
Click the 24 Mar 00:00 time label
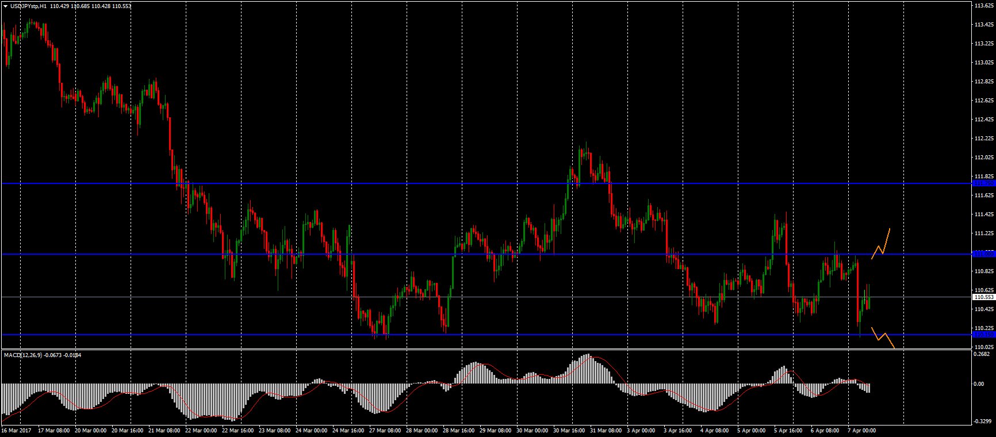point(312,430)
